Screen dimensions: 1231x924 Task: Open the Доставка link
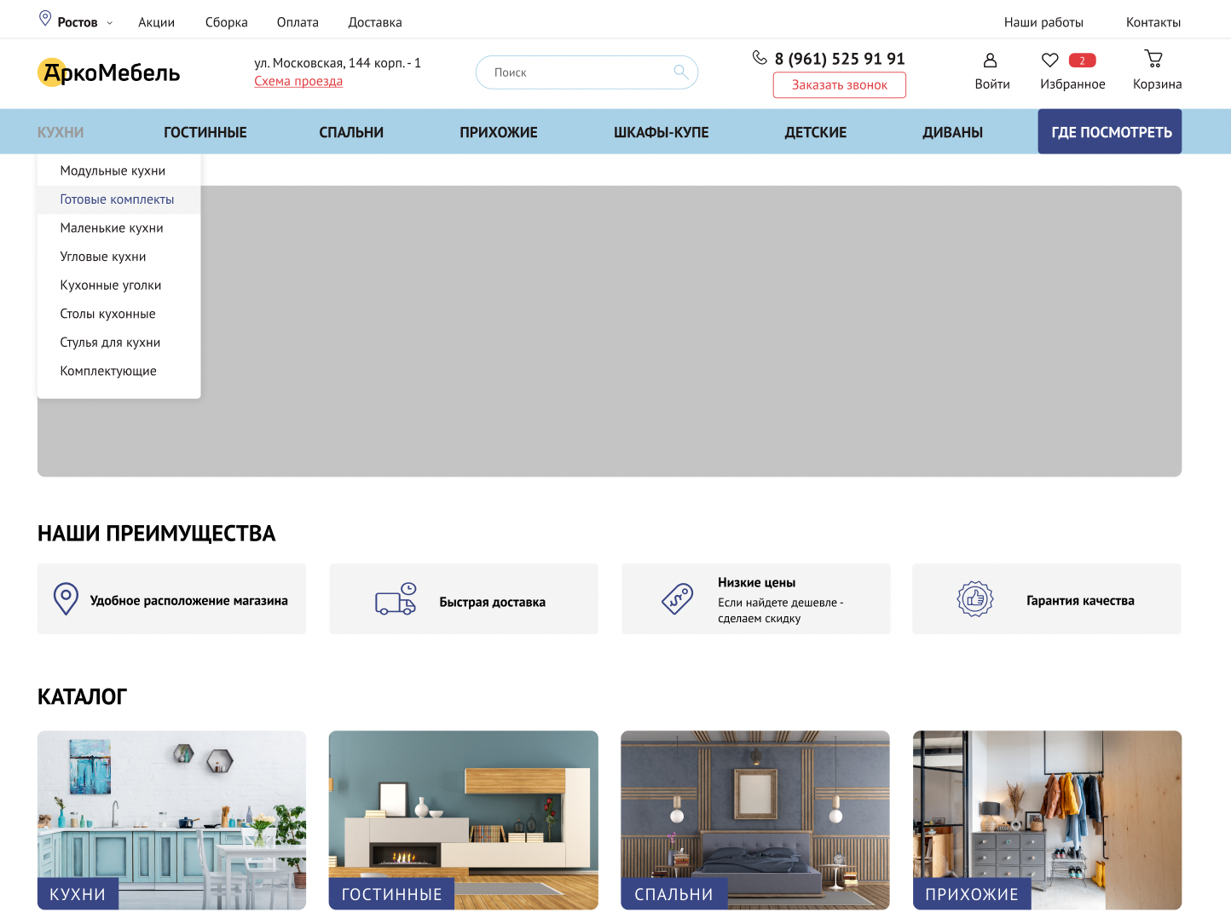tap(375, 22)
